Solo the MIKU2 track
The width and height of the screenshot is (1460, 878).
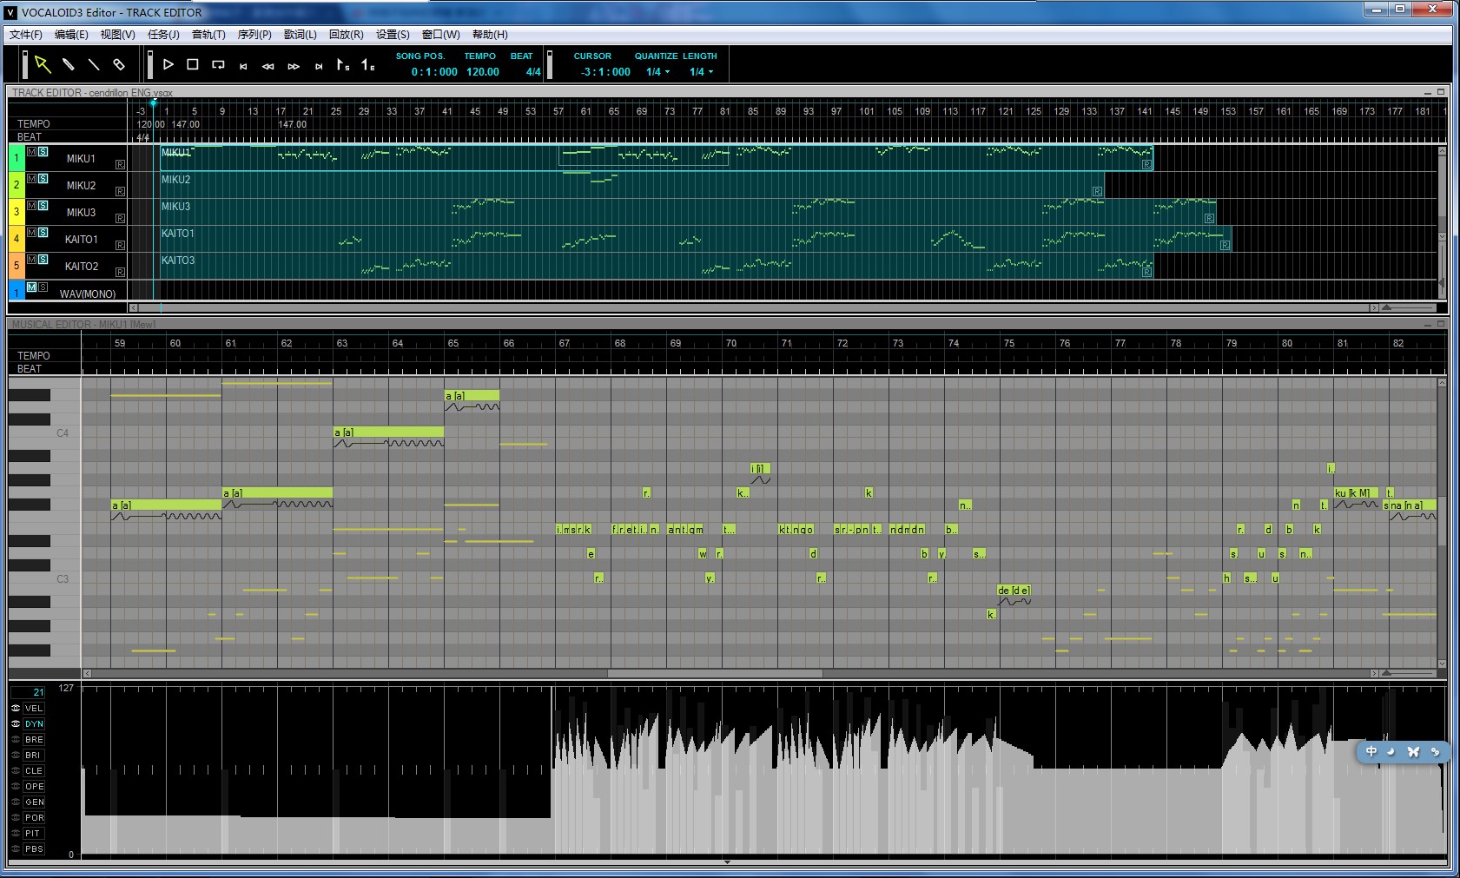click(43, 178)
